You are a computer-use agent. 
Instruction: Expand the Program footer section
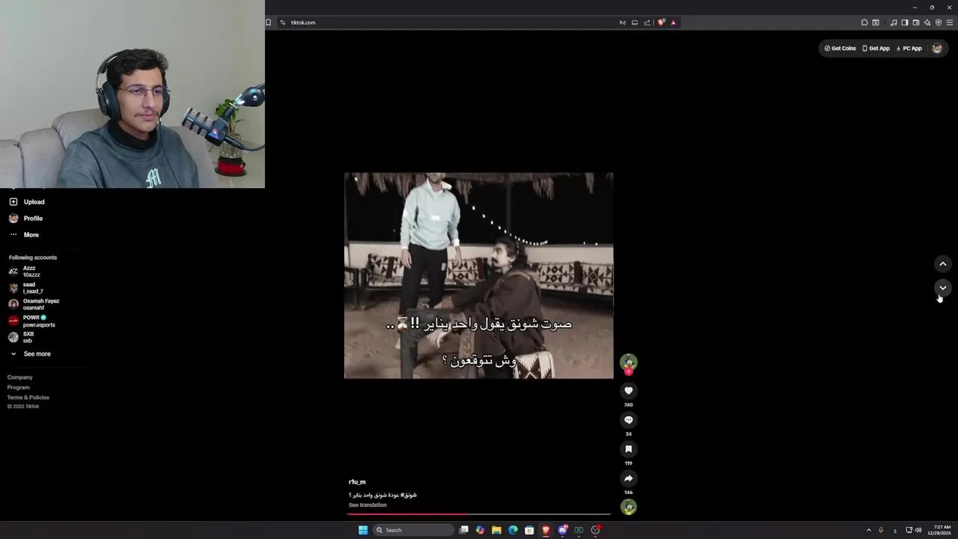tap(19, 388)
